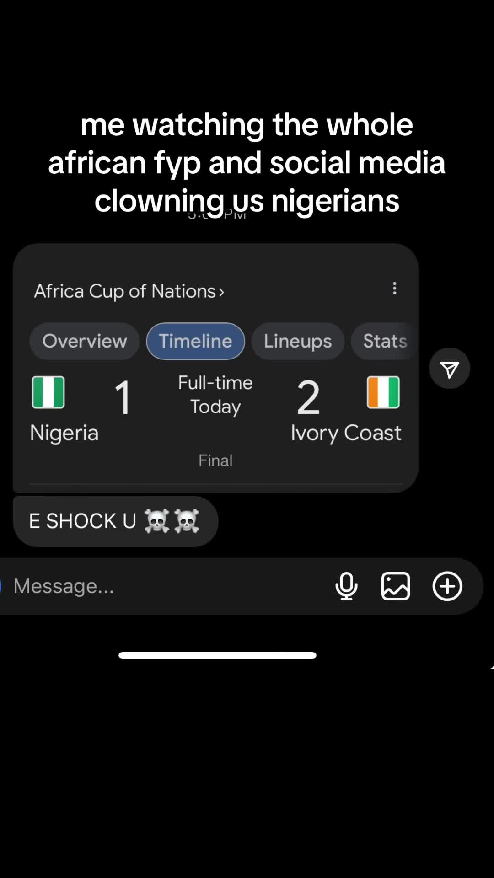The width and height of the screenshot is (494, 878).
Task: Tap the Full-time Today match status
Action: 215,395
